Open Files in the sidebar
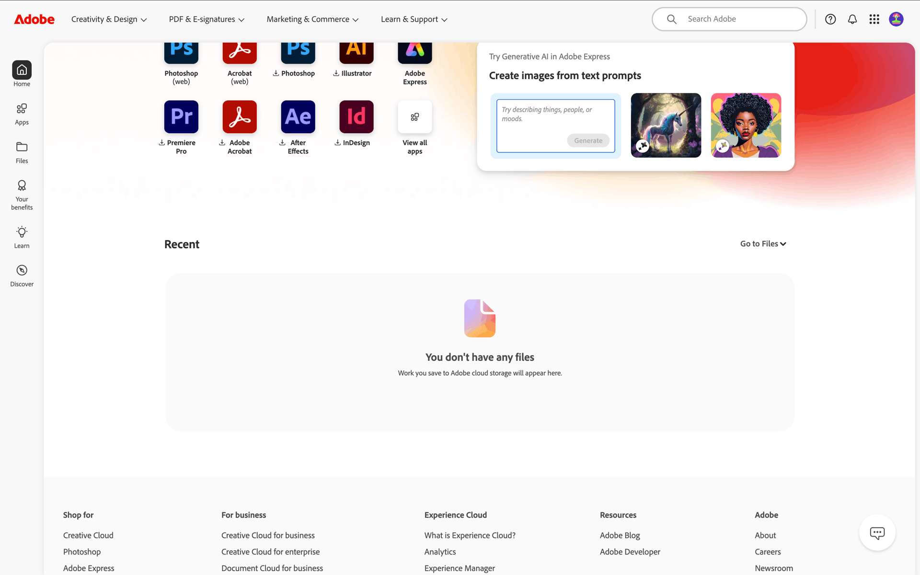Screen dimensions: 920x575 (22, 153)
